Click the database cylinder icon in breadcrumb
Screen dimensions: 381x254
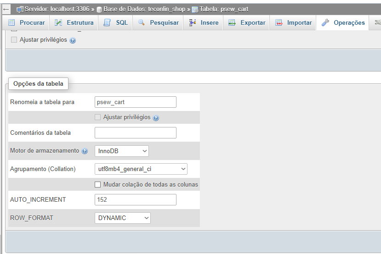pos(99,10)
